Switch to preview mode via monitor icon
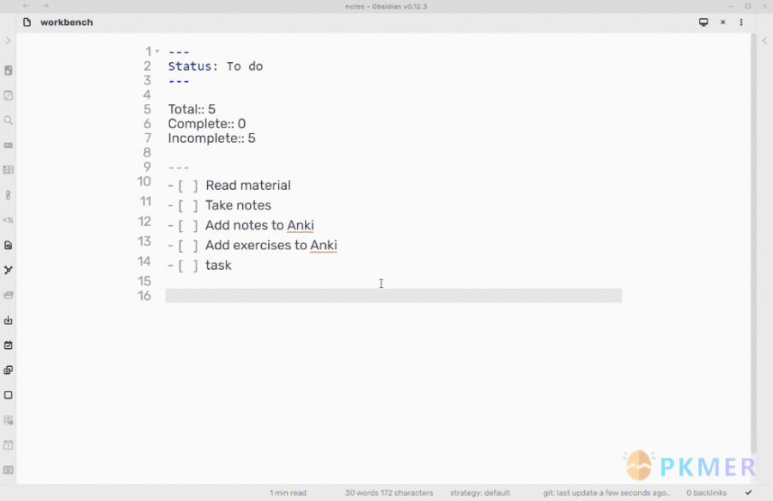This screenshot has height=501, width=773. pos(703,22)
